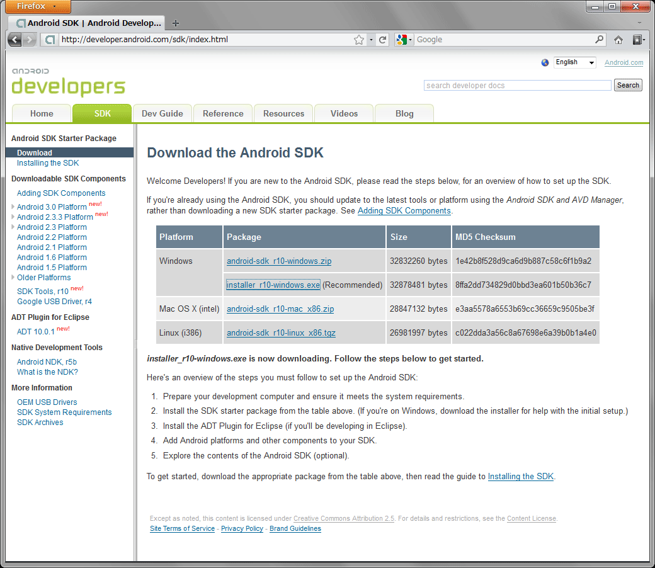Open the Videos tab
Image resolution: width=655 pixels, height=568 pixels.
(344, 113)
